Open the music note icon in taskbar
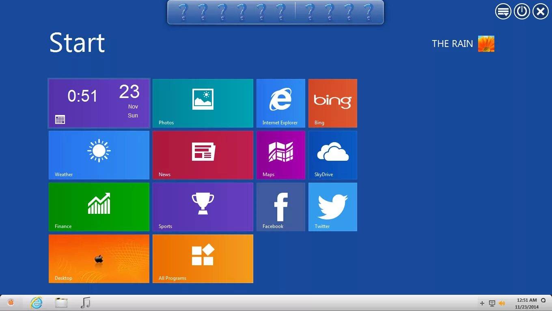Image resolution: width=552 pixels, height=311 pixels. pos(85,302)
